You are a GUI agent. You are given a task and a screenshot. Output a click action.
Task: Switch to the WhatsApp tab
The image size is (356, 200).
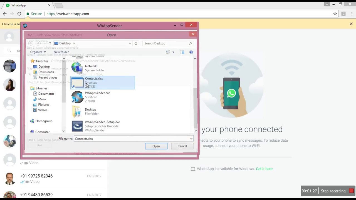[27, 5]
